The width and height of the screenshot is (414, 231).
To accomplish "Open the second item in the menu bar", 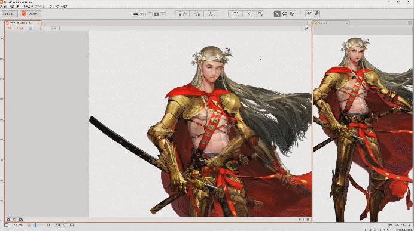I will [x=12, y=7].
